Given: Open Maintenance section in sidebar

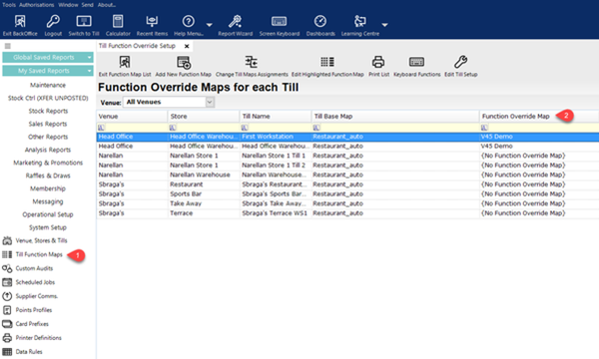Looking at the screenshot, I should pyautogui.click(x=48, y=85).
